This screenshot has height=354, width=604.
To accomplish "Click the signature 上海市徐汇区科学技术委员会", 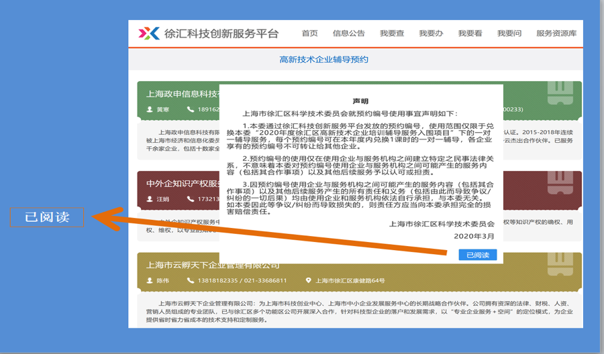I will pos(442,224).
